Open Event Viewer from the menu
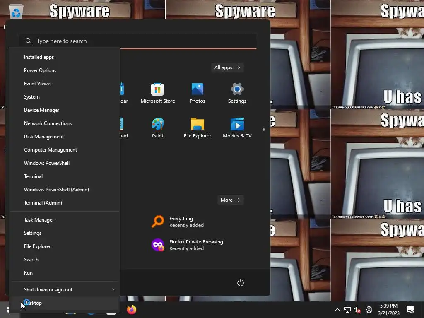The height and width of the screenshot is (318, 424). (65, 84)
